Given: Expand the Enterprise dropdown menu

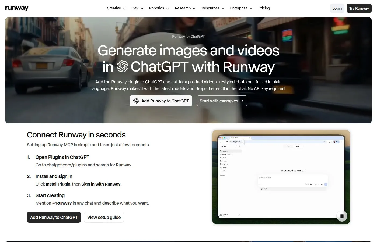Looking at the screenshot, I should (241, 8).
